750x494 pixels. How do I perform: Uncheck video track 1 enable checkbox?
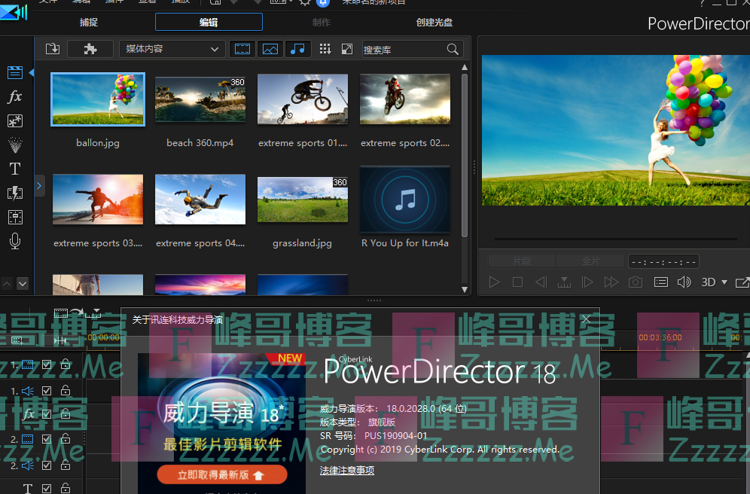click(47, 364)
